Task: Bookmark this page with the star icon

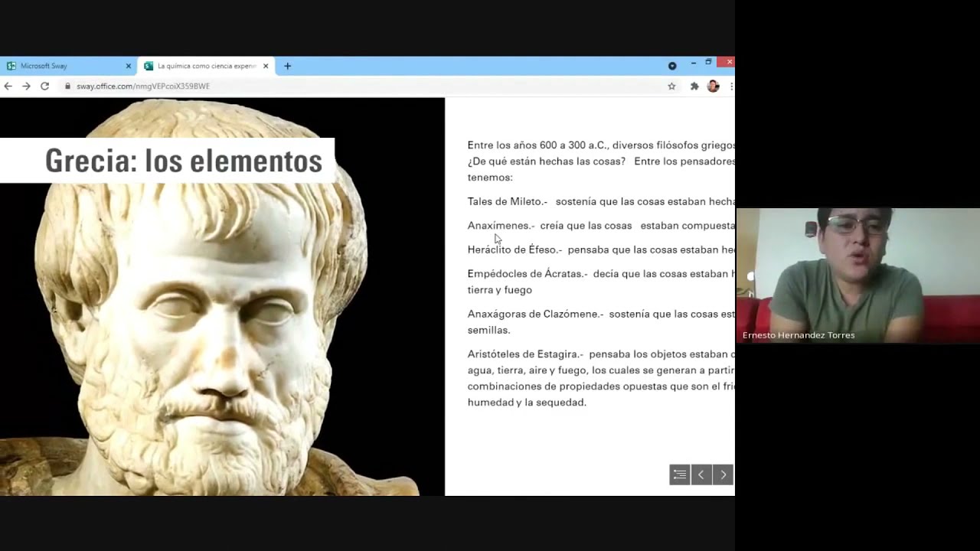Action: pyautogui.click(x=671, y=86)
